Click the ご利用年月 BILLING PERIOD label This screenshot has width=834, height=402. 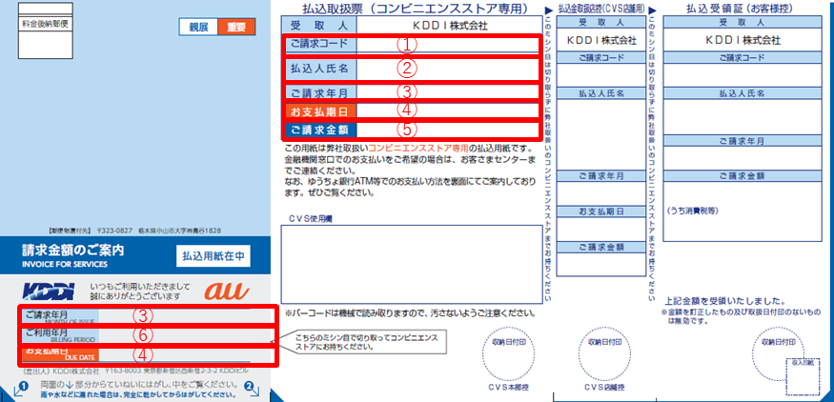(58, 334)
